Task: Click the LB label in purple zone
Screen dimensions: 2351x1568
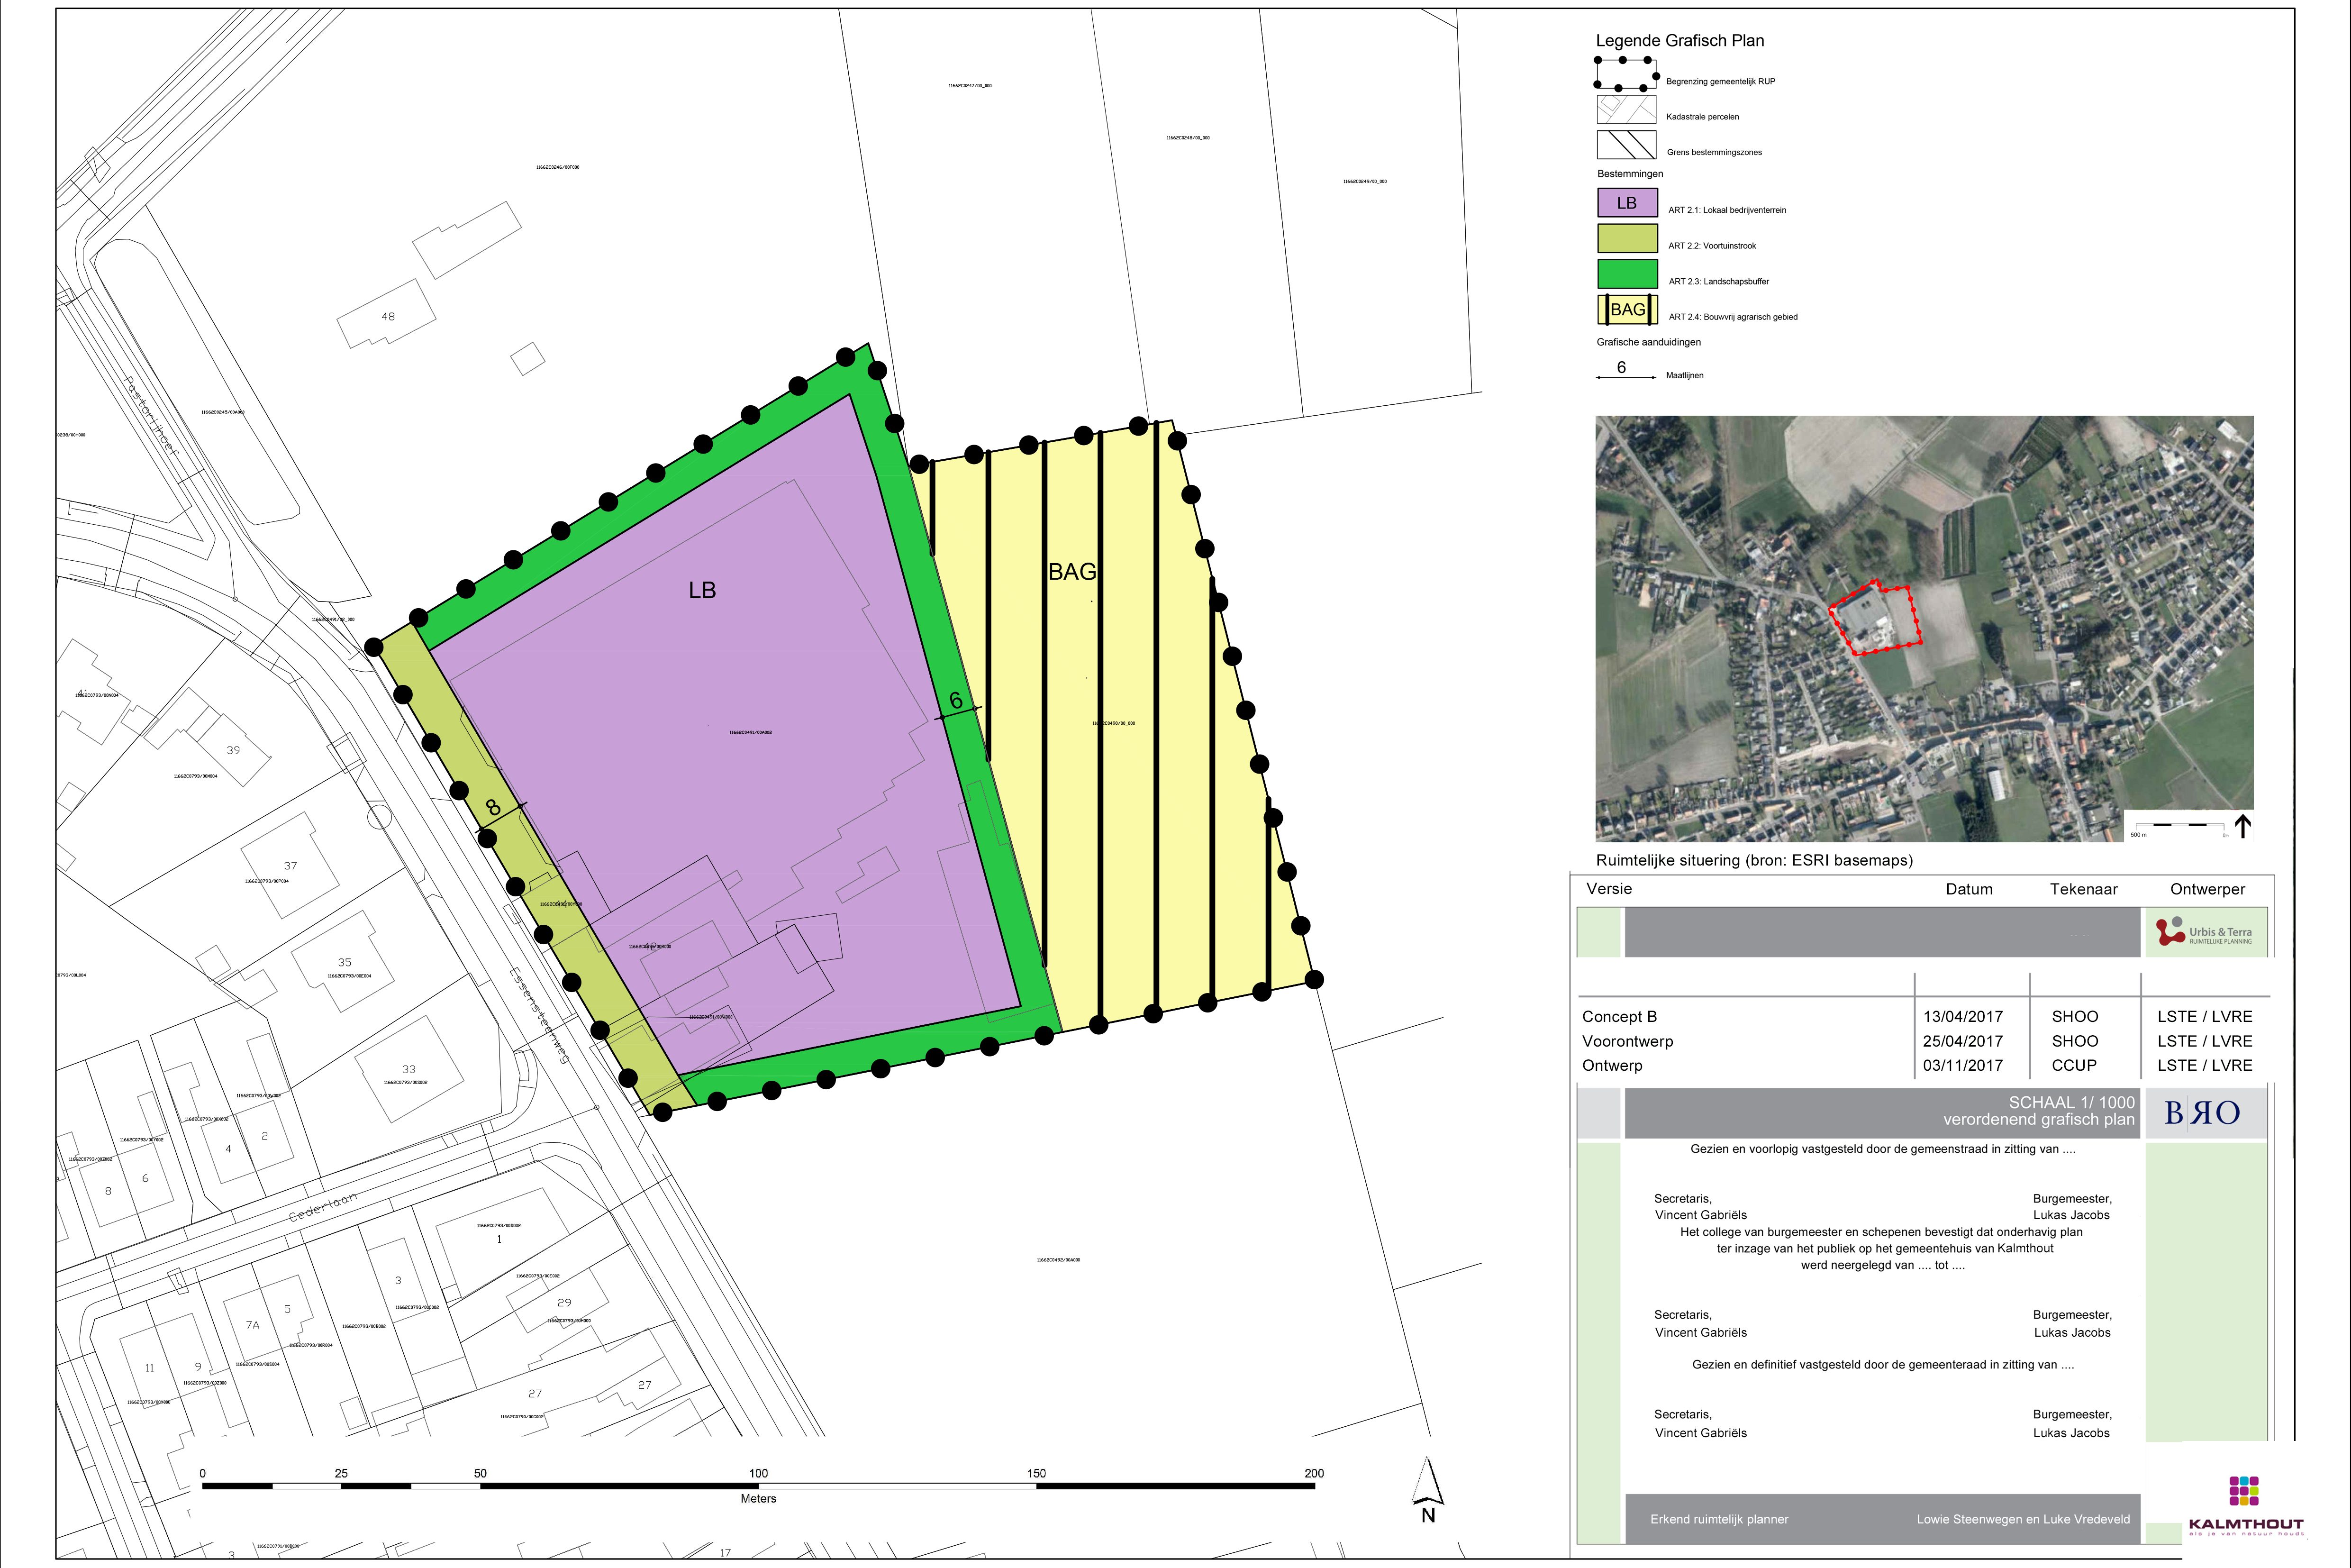Action: pos(702,591)
